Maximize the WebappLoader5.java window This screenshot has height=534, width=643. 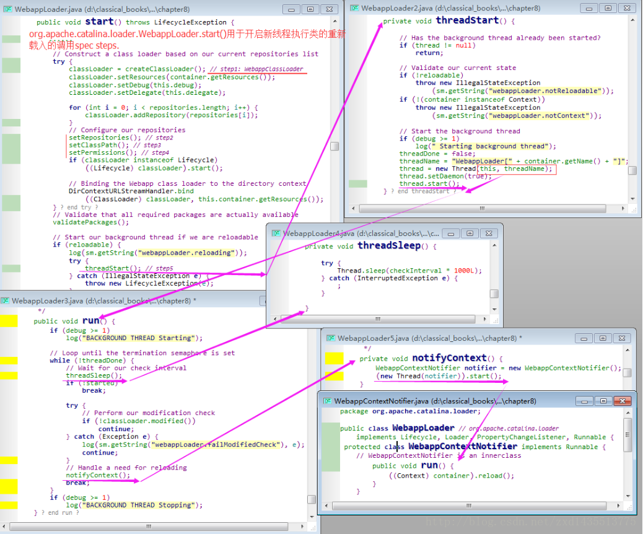click(x=603, y=338)
